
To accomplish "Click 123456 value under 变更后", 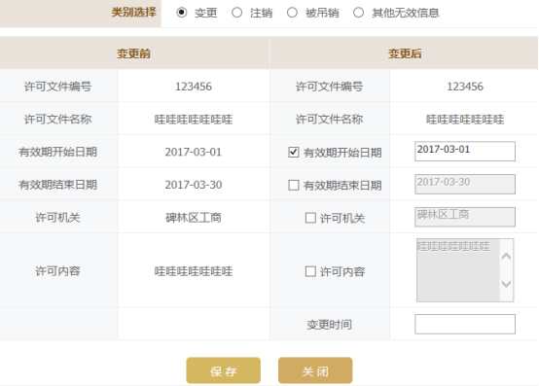I will [x=465, y=87].
